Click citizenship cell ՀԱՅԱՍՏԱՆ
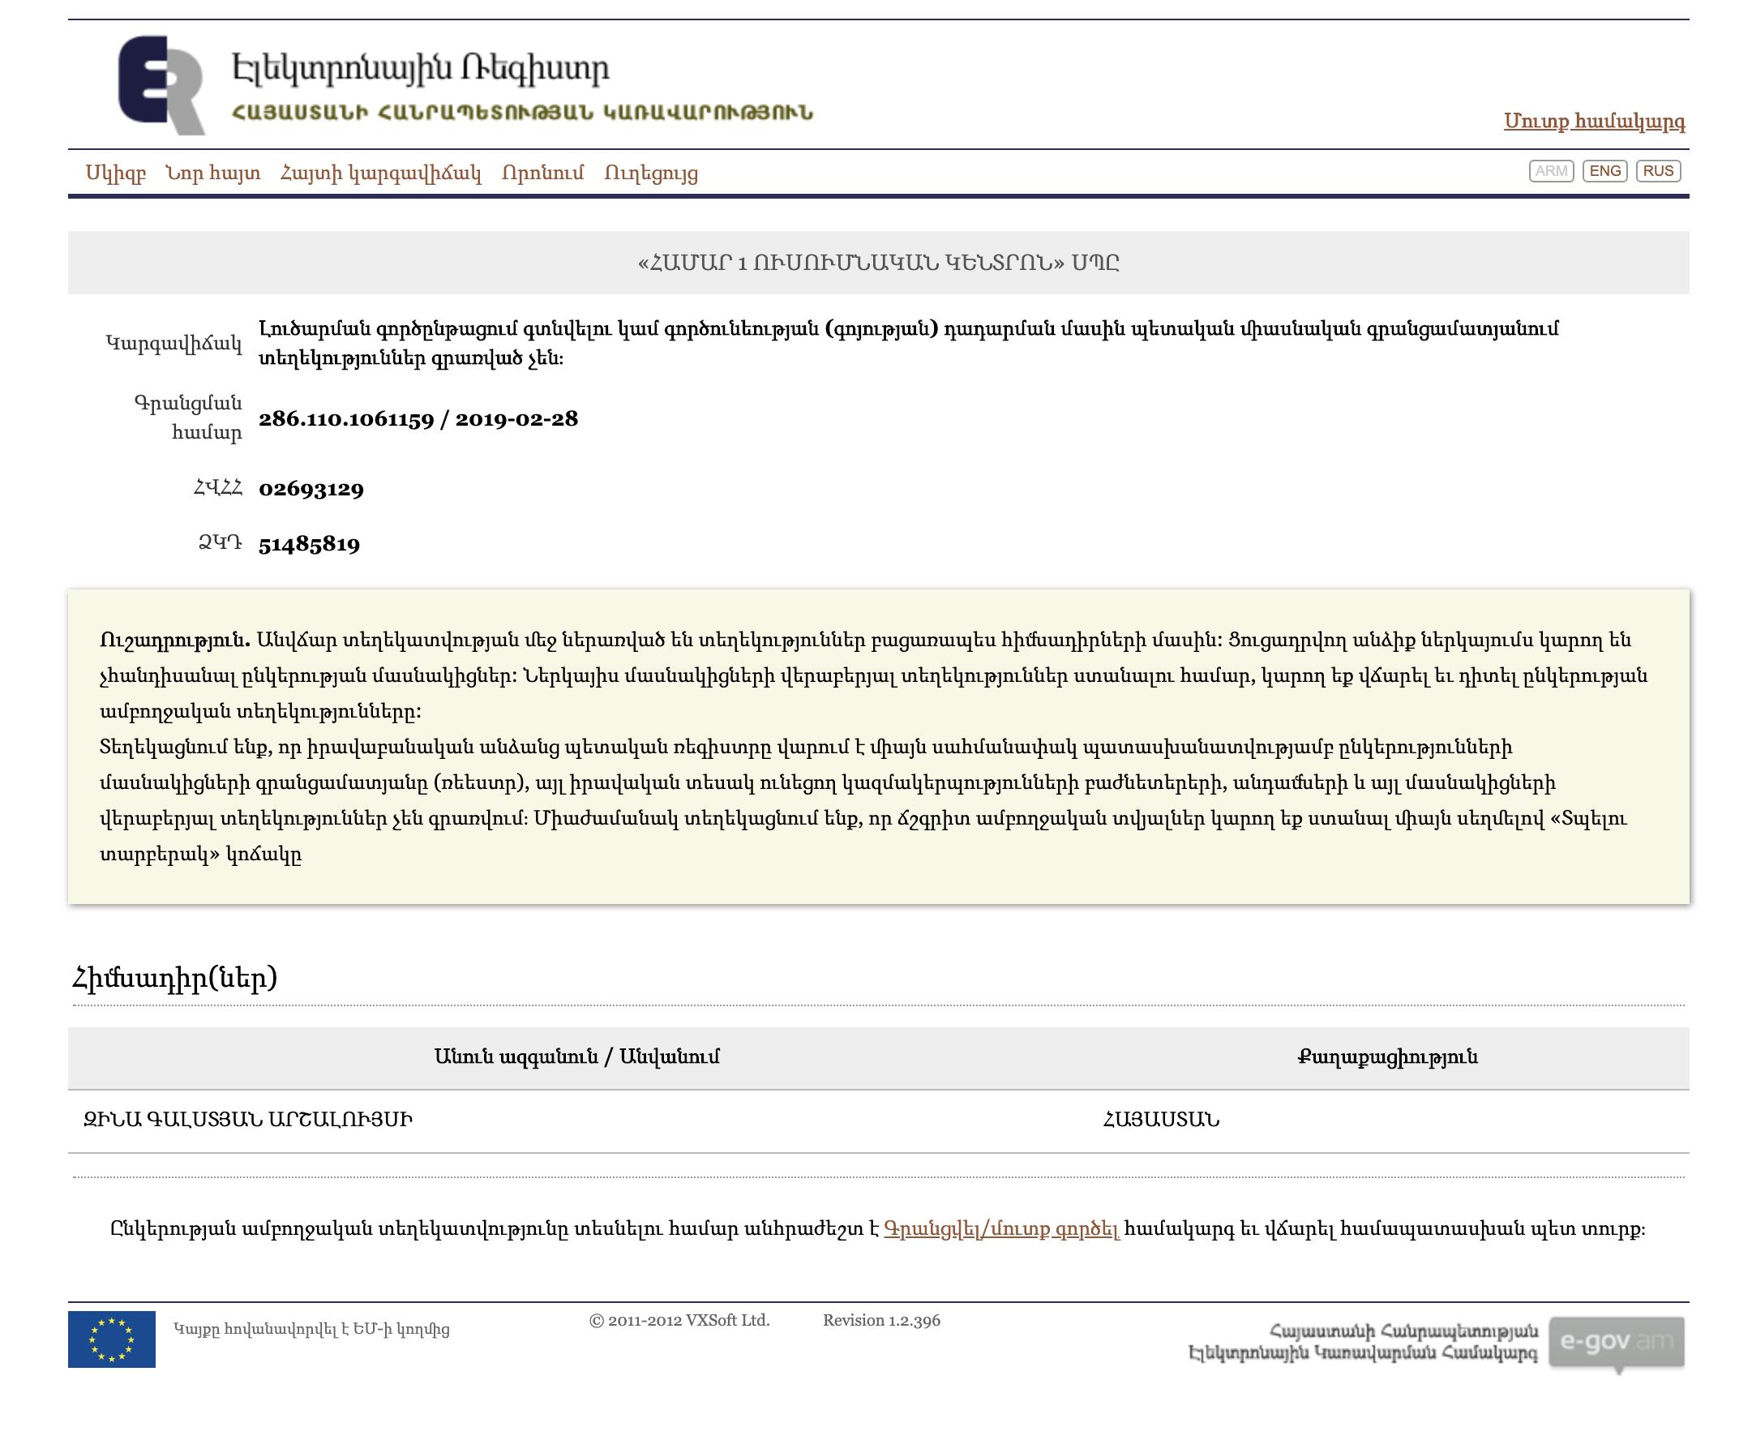This screenshot has width=1752, height=1440. [x=1160, y=1120]
